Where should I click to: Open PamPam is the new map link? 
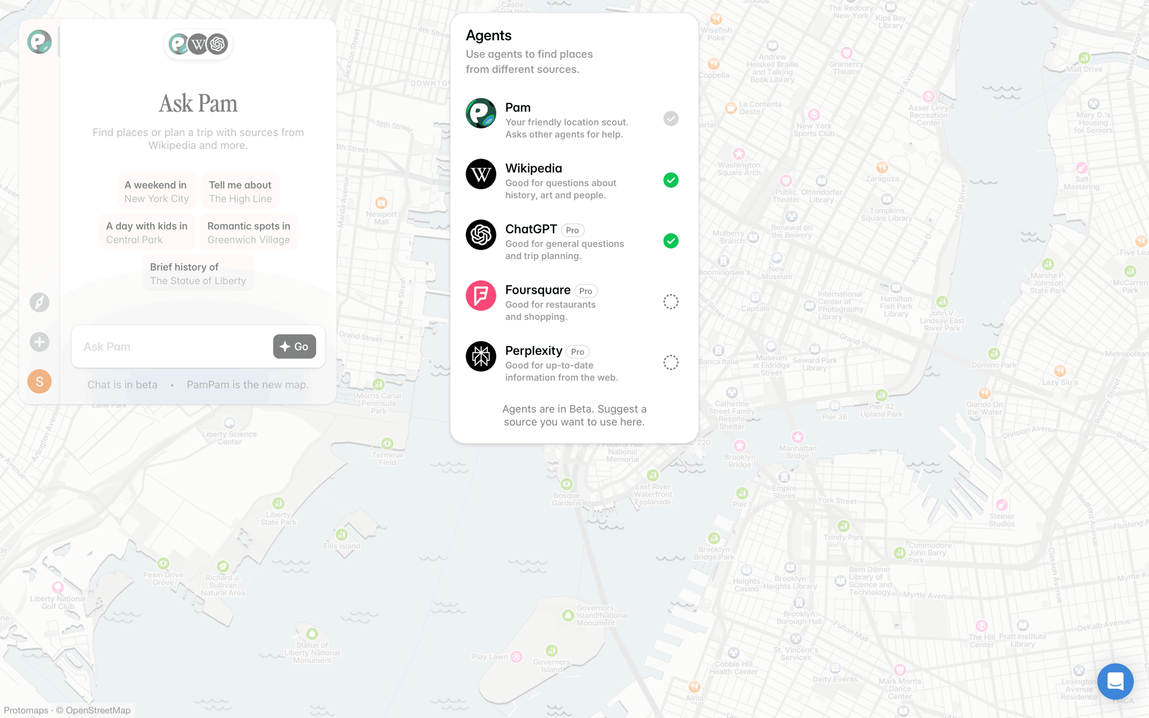coord(248,385)
